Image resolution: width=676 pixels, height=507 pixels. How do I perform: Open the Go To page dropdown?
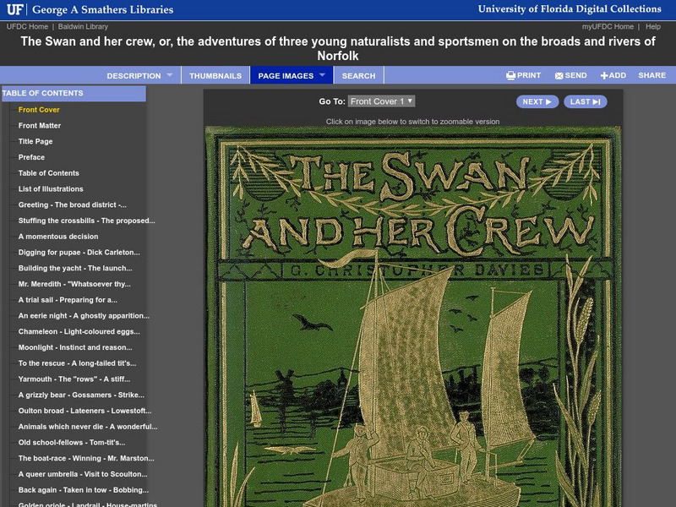[381, 101]
